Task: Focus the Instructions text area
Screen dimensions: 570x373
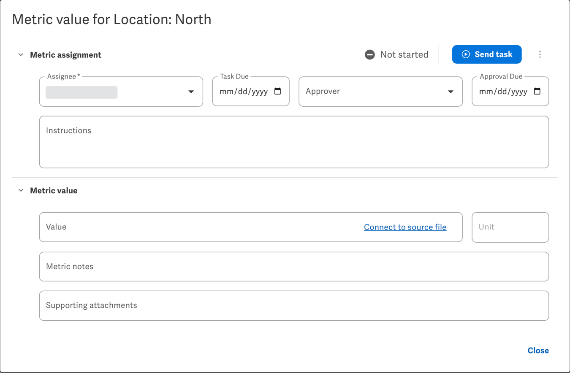Action: 294,142
